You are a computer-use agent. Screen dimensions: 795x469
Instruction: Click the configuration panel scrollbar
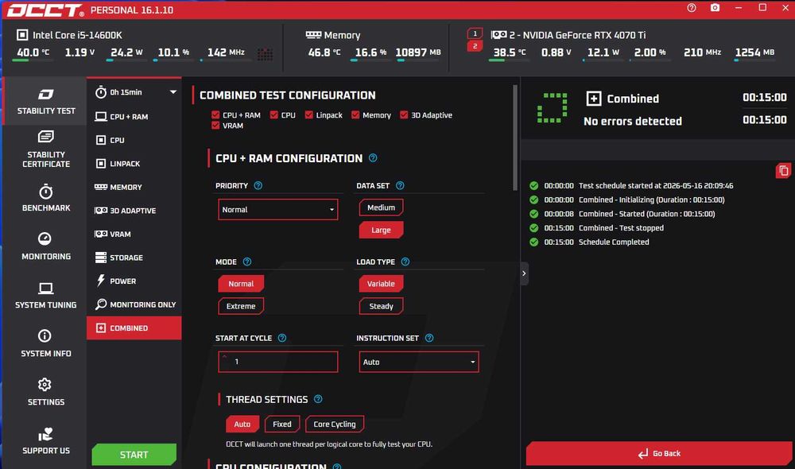[515, 138]
